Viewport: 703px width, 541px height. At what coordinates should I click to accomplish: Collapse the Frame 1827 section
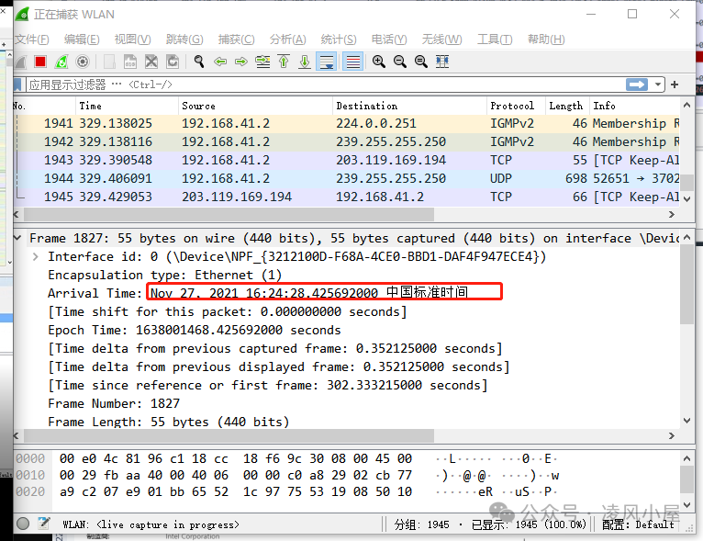[x=20, y=238]
